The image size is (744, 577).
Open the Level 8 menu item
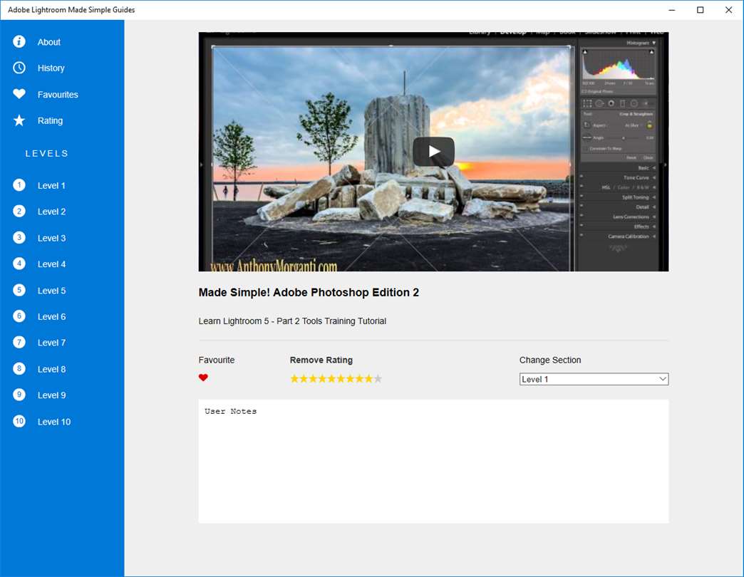pos(51,369)
